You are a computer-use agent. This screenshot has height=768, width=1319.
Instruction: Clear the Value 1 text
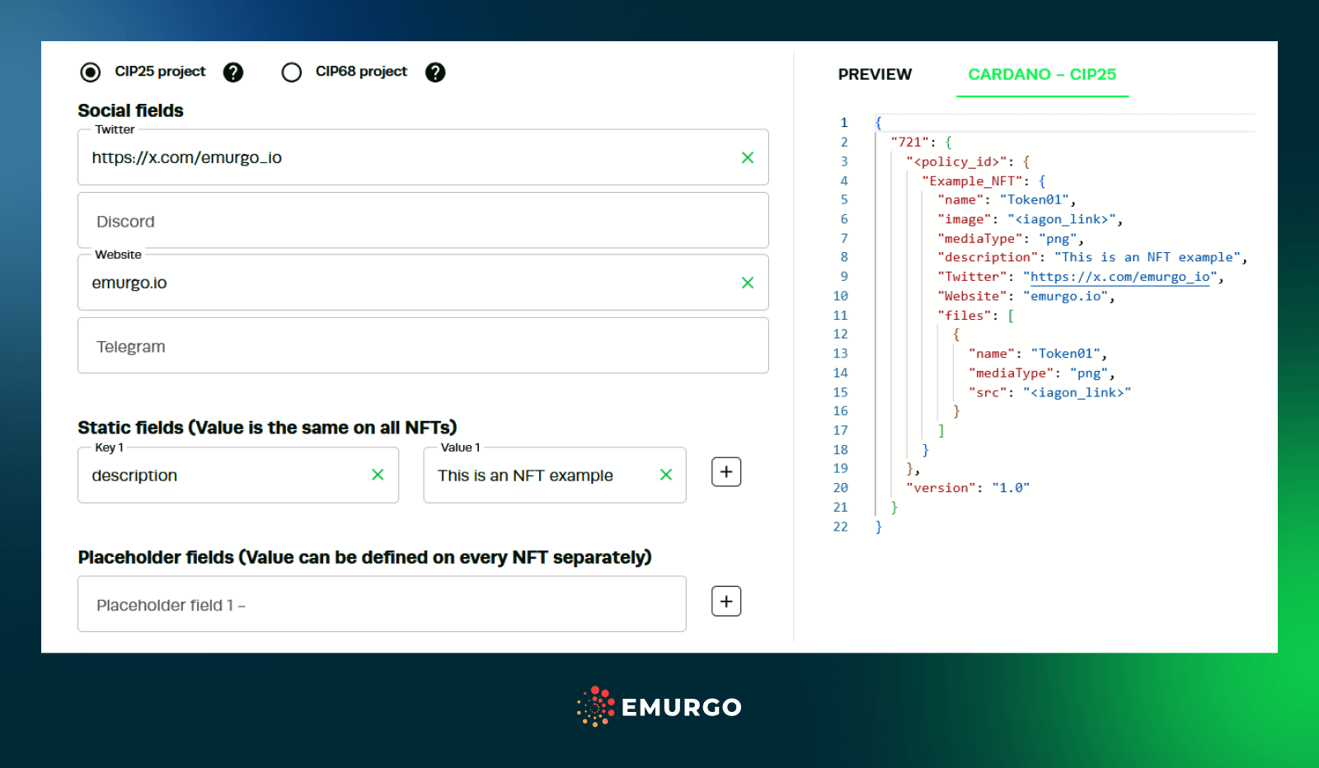[665, 475]
